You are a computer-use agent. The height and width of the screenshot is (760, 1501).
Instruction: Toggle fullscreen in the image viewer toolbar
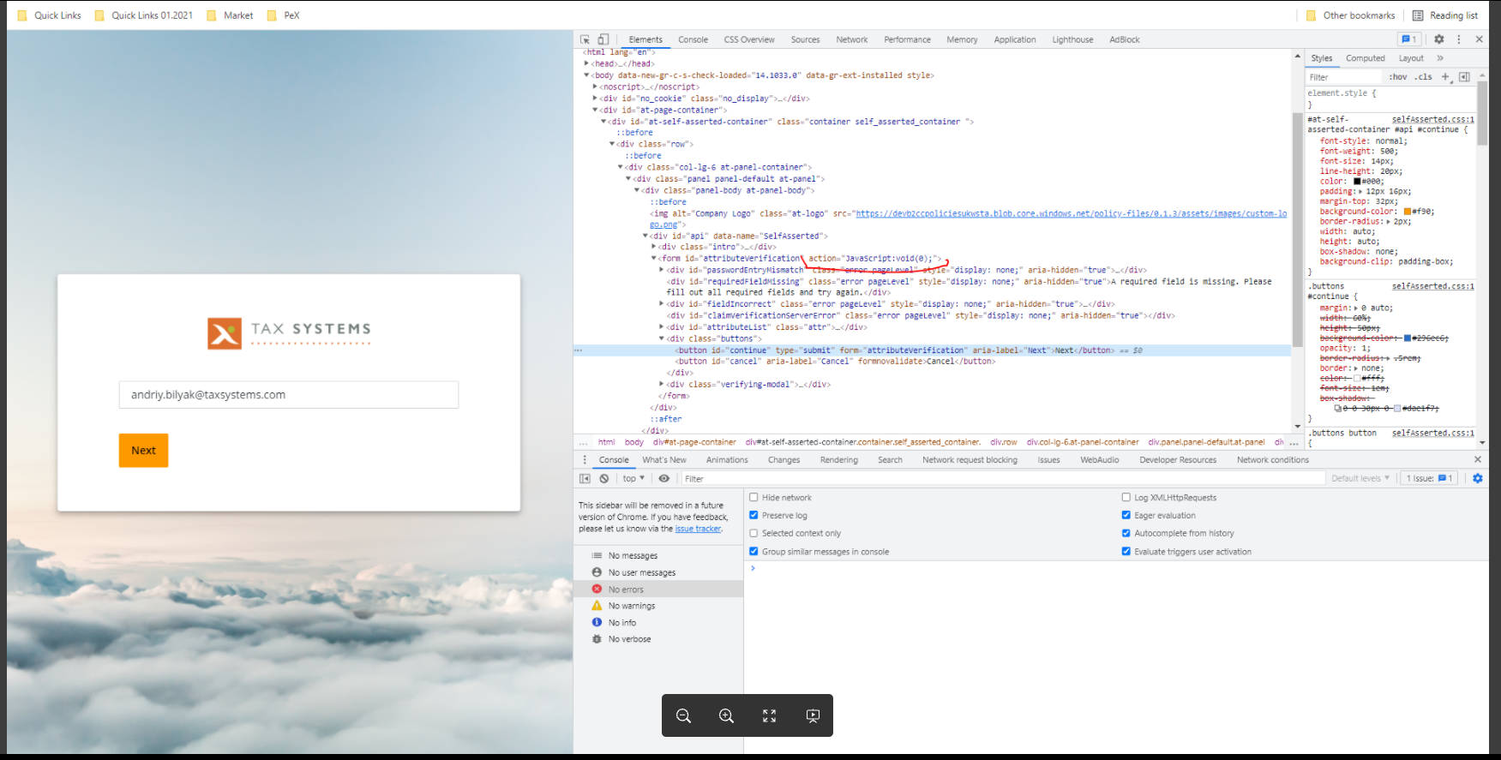(769, 715)
